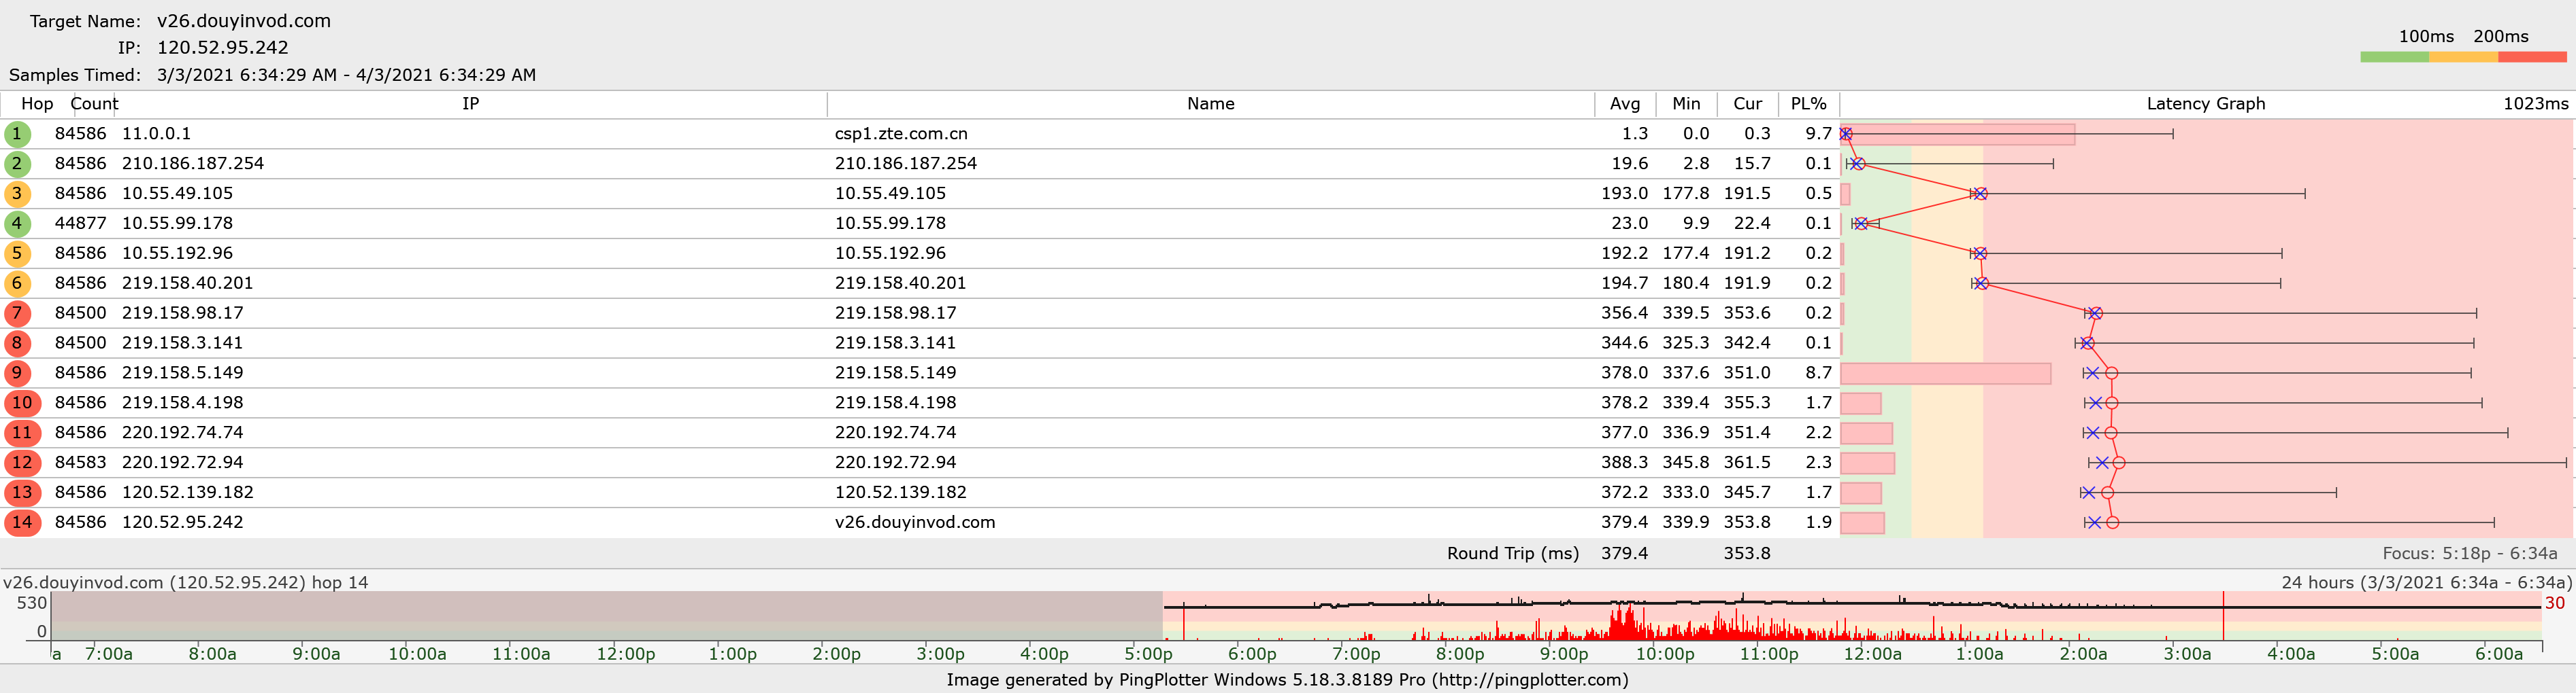Click the green 100ms legend swatch
The height and width of the screenshot is (693, 2576).
pyautogui.click(x=2394, y=57)
